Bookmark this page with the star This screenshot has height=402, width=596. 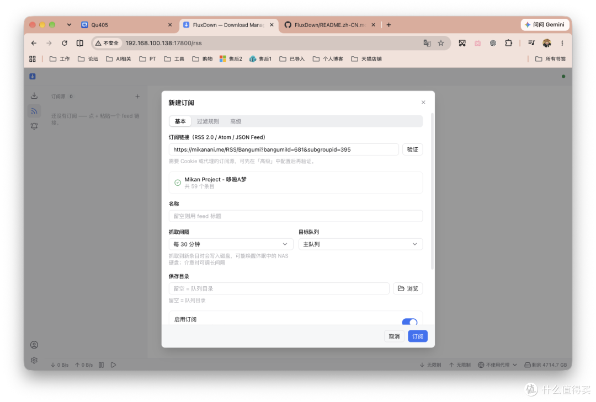pos(441,43)
